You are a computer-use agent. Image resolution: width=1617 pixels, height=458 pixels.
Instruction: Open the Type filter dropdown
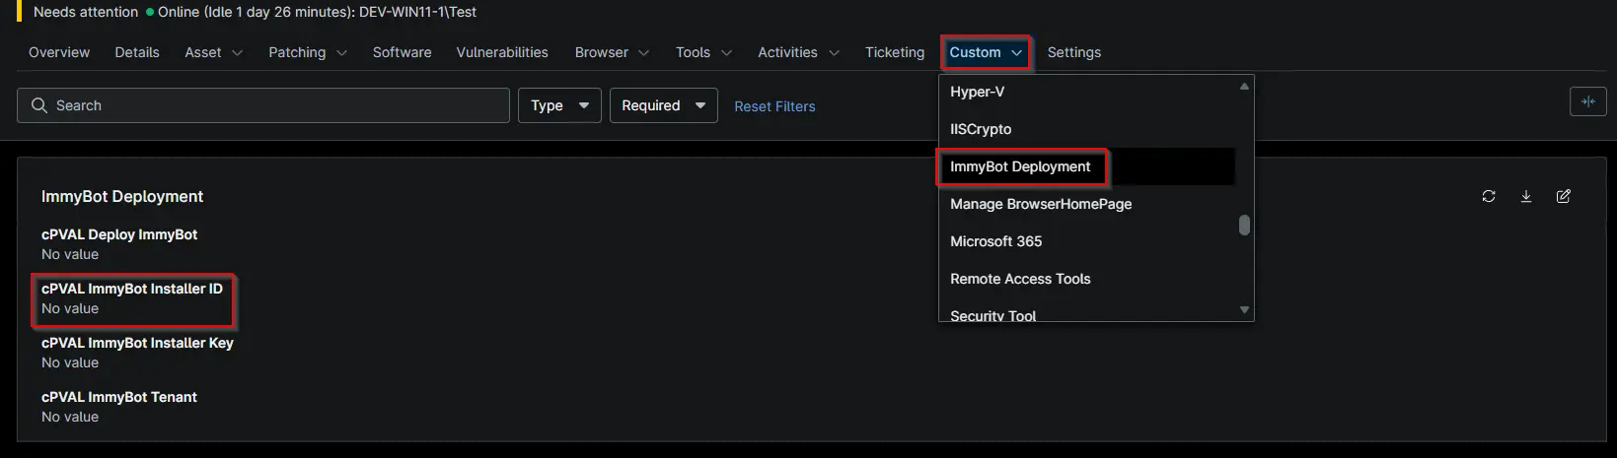(x=559, y=105)
